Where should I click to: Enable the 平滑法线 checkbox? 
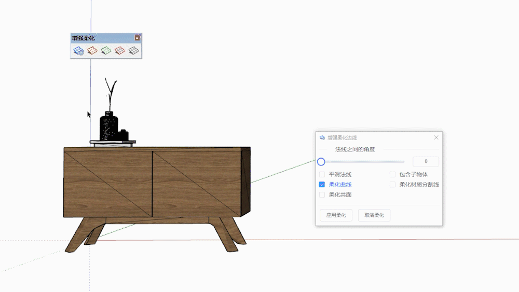point(322,175)
